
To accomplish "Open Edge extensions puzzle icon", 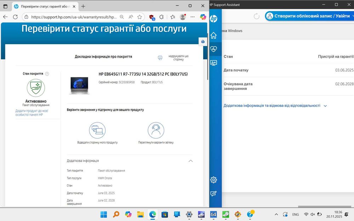I will point(161,17).
